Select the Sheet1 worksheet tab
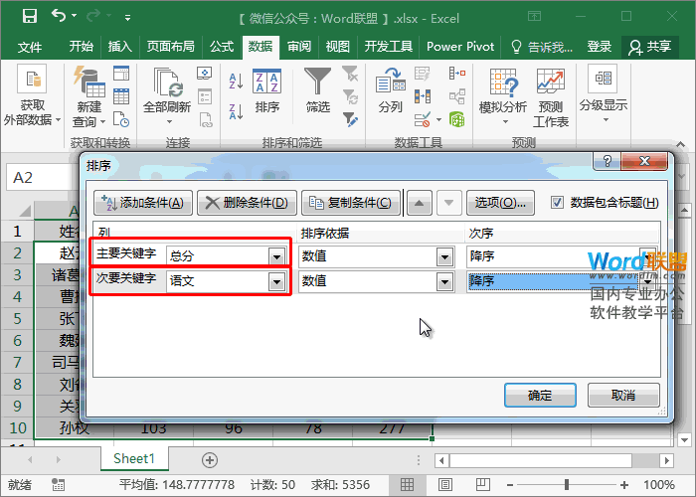This screenshot has height=497, width=696. (x=134, y=458)
